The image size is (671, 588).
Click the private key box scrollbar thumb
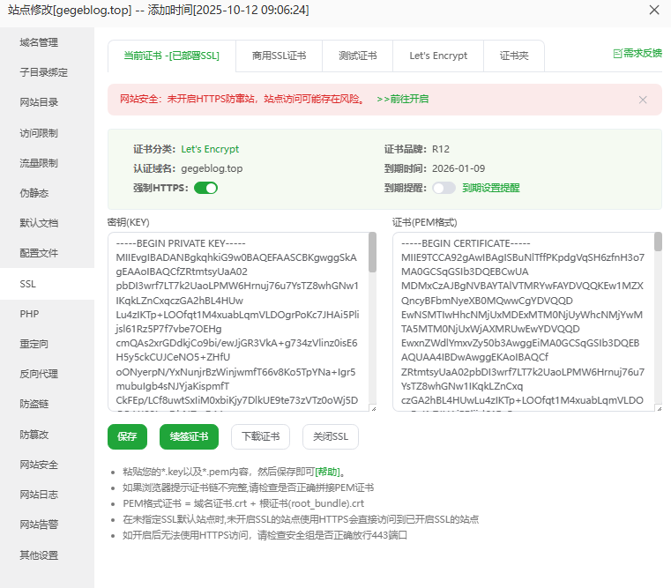[x=372, y=252]
